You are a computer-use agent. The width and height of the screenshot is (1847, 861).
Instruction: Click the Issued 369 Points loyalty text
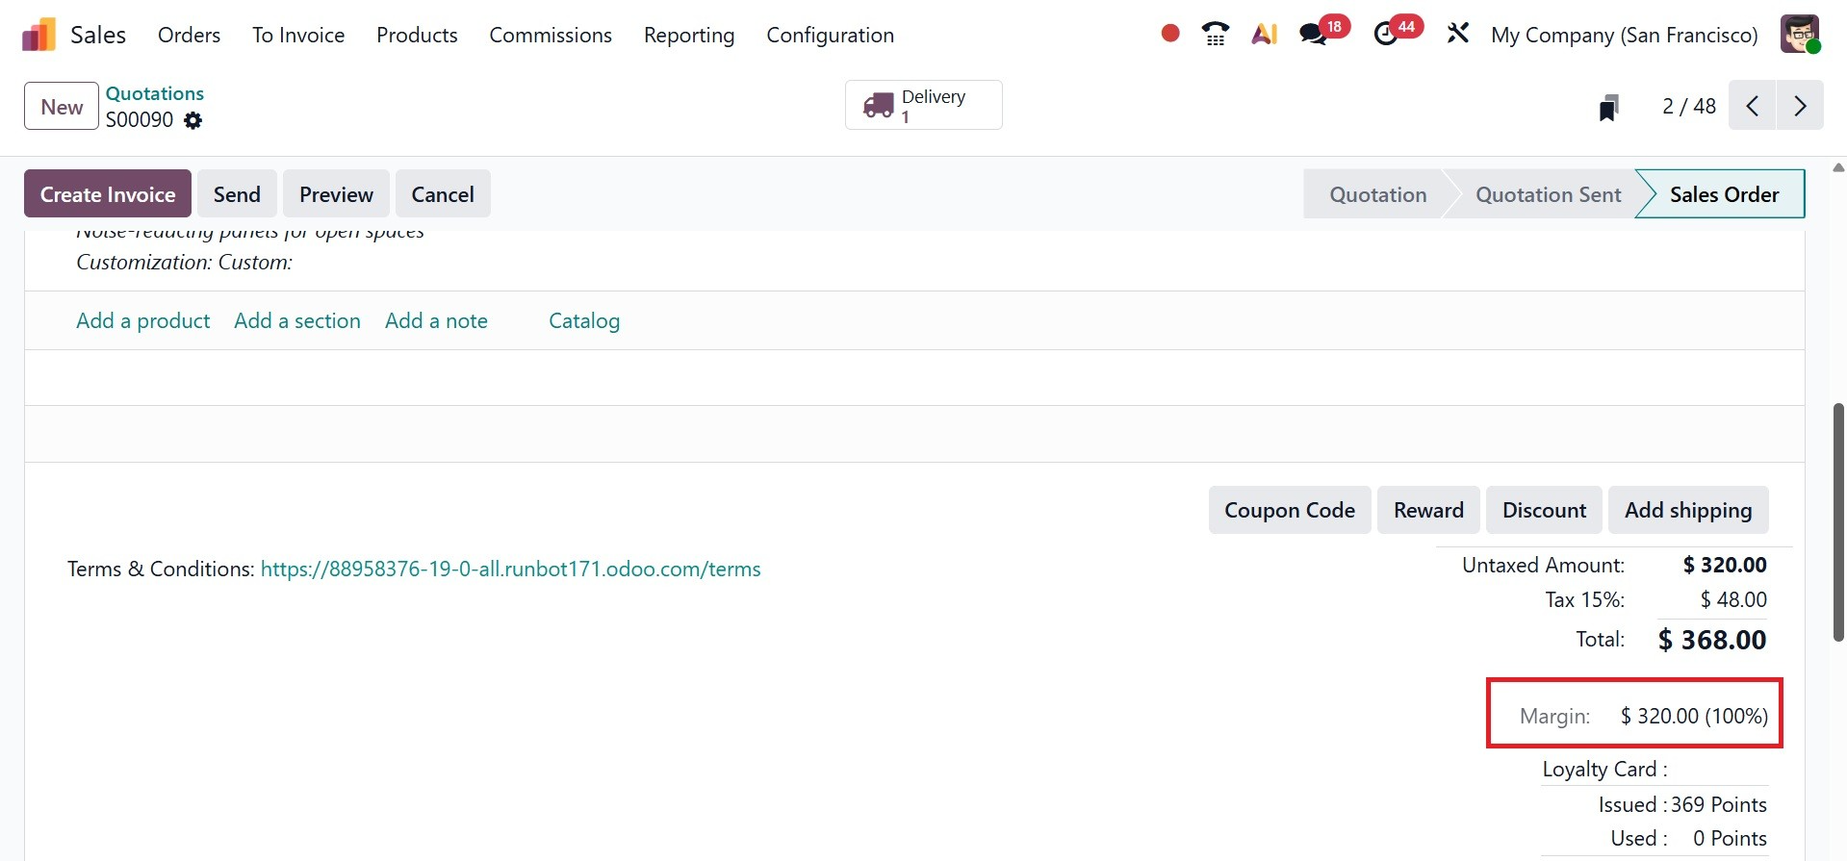[1682, 804]
